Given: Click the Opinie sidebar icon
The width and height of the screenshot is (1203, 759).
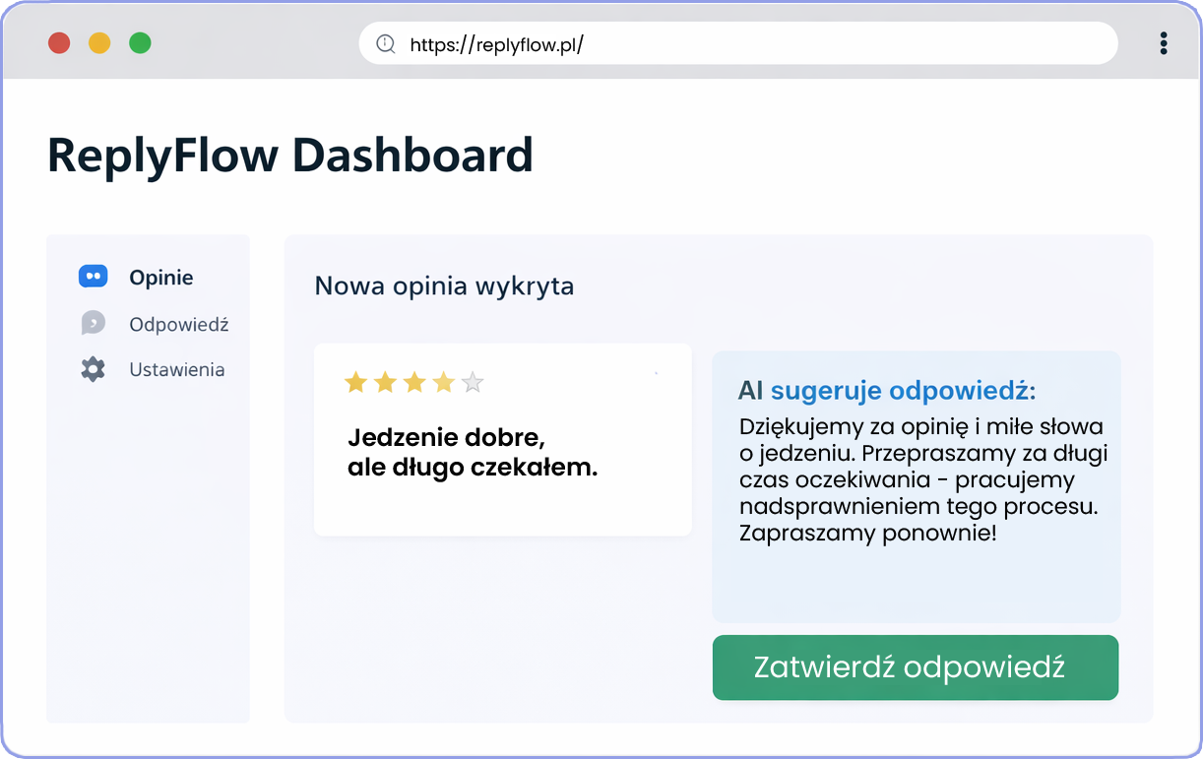Looking at the screenshot, I should [93, 278].
